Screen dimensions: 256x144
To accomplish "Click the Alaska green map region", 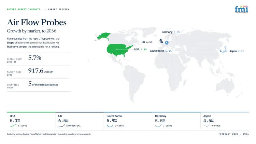I will pyautogui.click(x=103, y=37).
